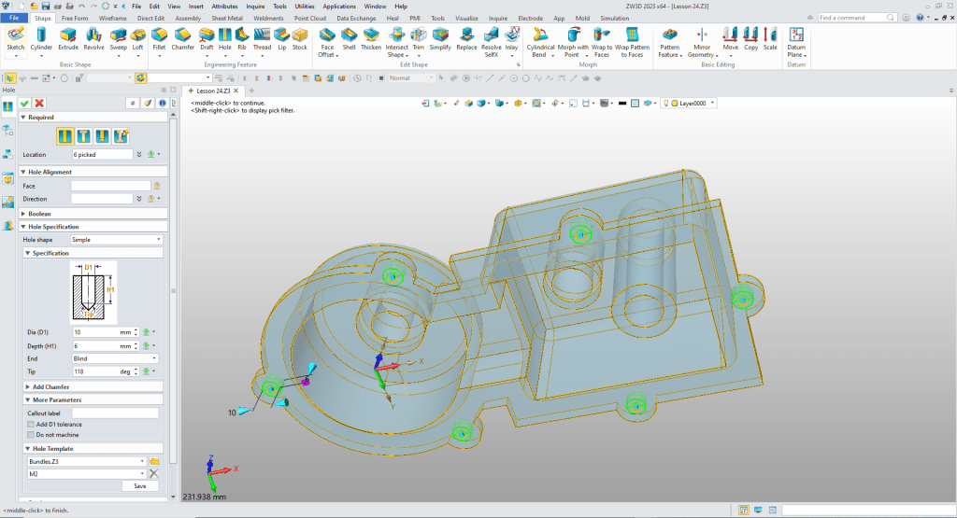The height and width of the screenshot is (518, 957).
Task: Open the Inquire menu in menu bar
Action: point(254,6)
